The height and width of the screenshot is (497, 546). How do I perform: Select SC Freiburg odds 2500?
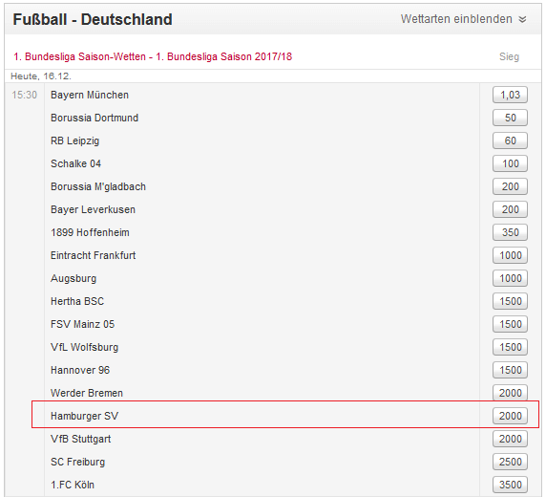click(510, 462)
